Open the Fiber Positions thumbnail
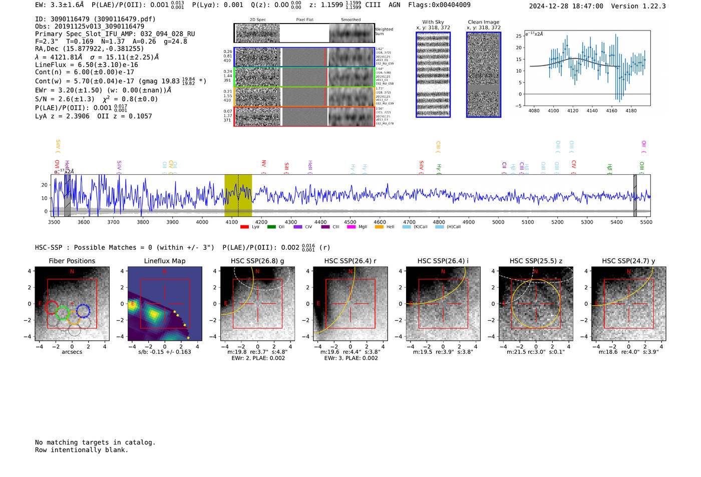The image size is (701, 477). point(72,304)
